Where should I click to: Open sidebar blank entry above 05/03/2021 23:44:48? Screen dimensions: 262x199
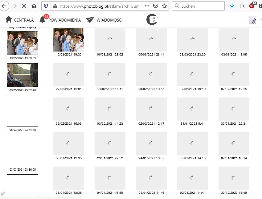click(23, 111)
